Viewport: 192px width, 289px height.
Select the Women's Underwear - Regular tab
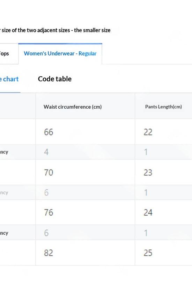pos(60,54)
